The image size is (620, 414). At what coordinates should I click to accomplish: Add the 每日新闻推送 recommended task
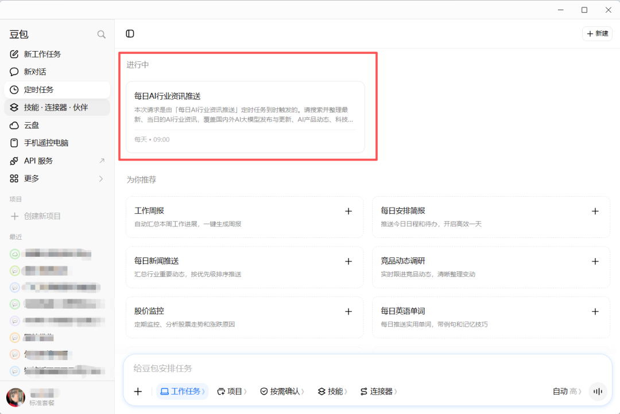348,261
